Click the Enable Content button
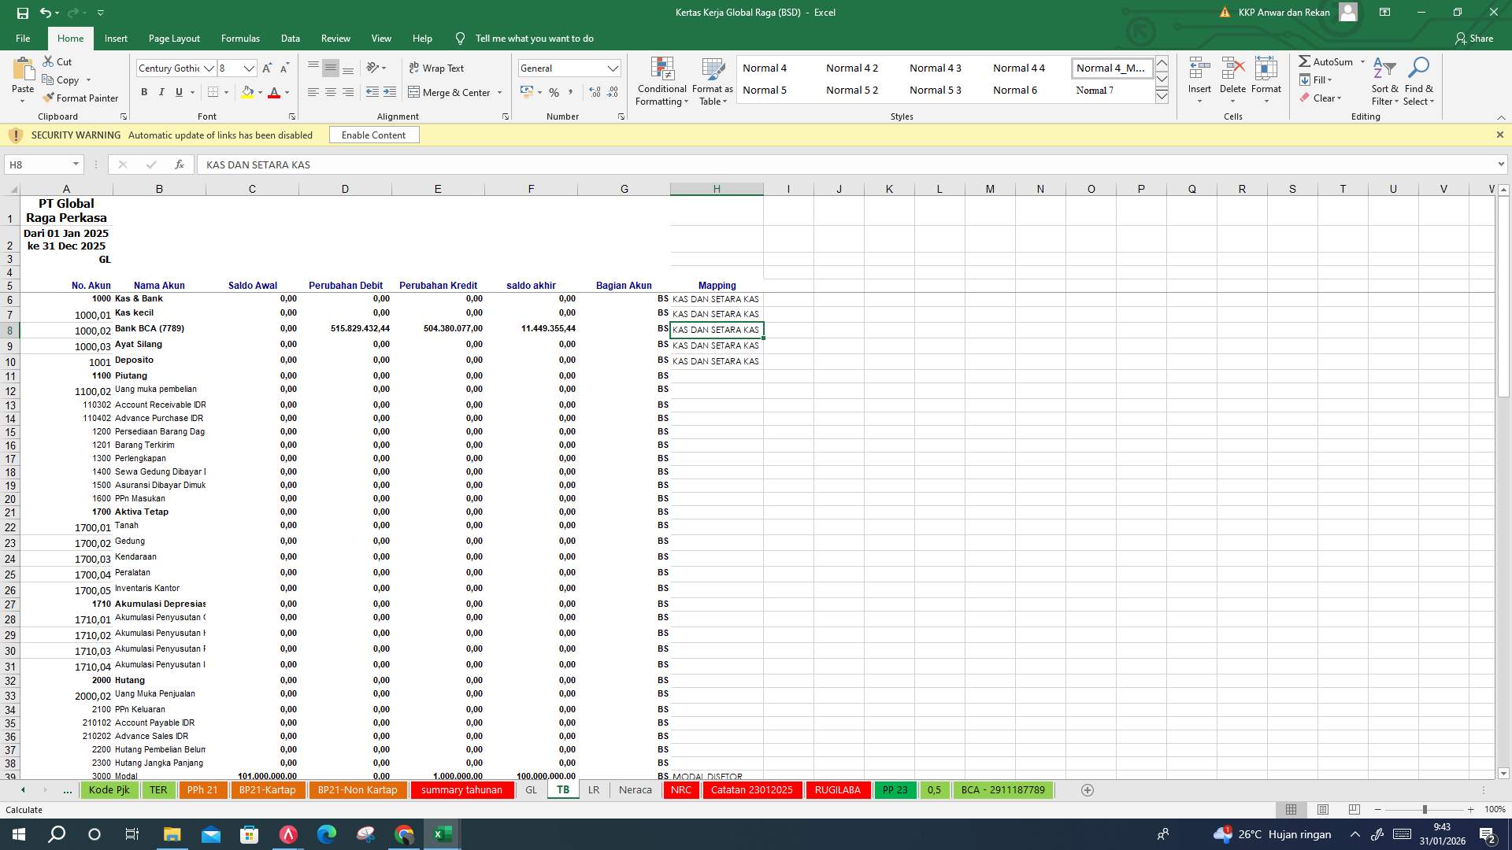Screen dimensions: 1512x850 click(374, 135)
